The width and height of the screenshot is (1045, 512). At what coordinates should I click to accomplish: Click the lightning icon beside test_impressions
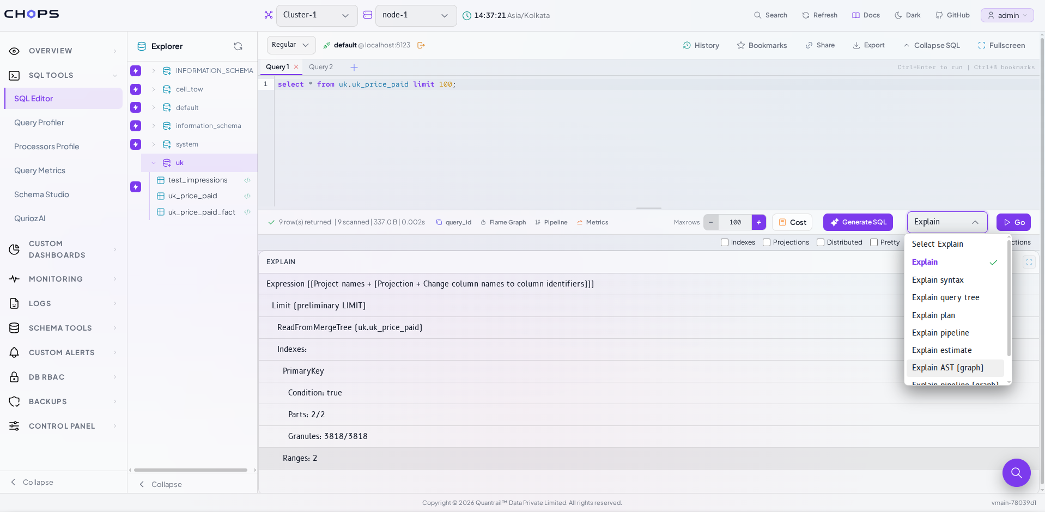tap(136, 187)
